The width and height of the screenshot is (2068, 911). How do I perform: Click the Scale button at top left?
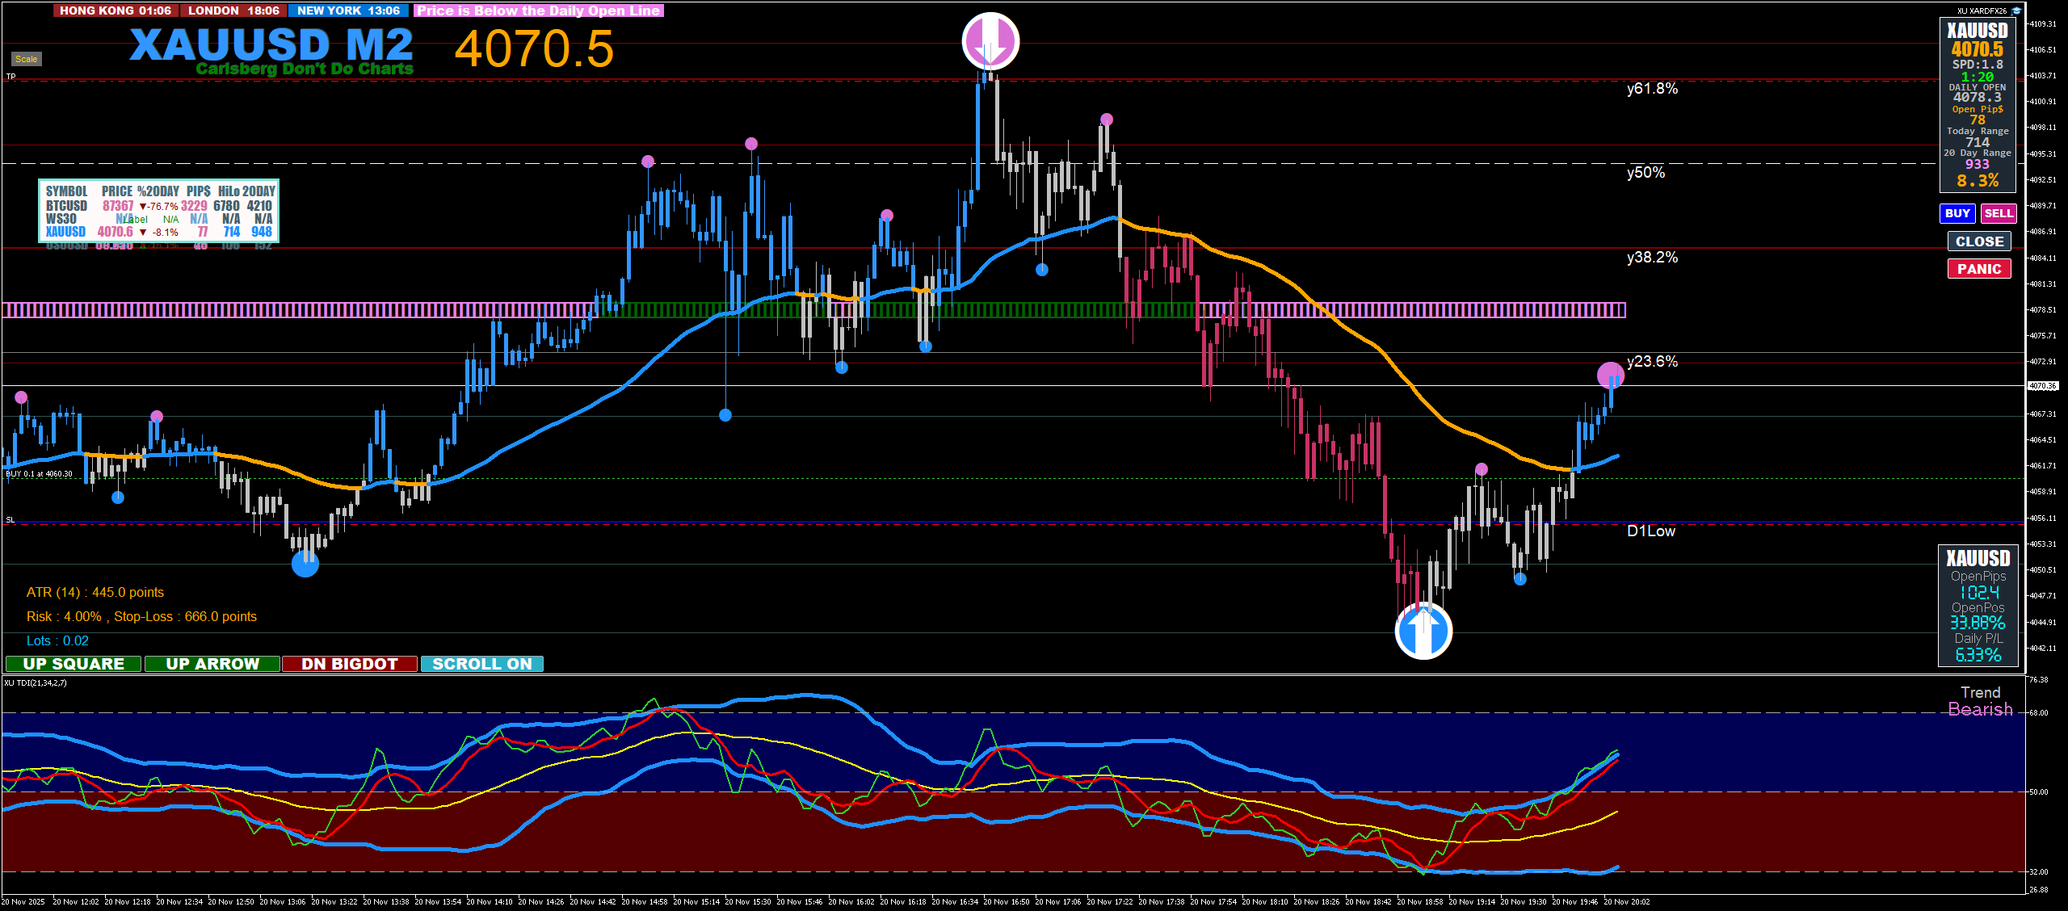[26, 59]
